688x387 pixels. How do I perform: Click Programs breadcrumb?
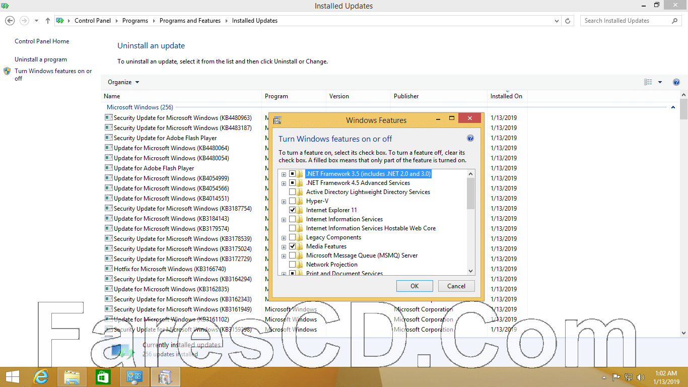point(135,21)
